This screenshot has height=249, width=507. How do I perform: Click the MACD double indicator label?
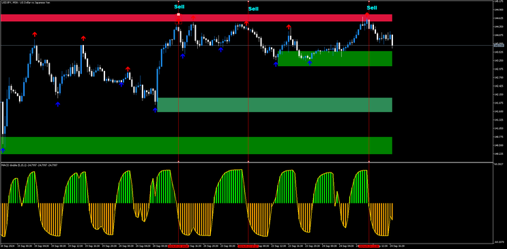(x=29, y=165)
